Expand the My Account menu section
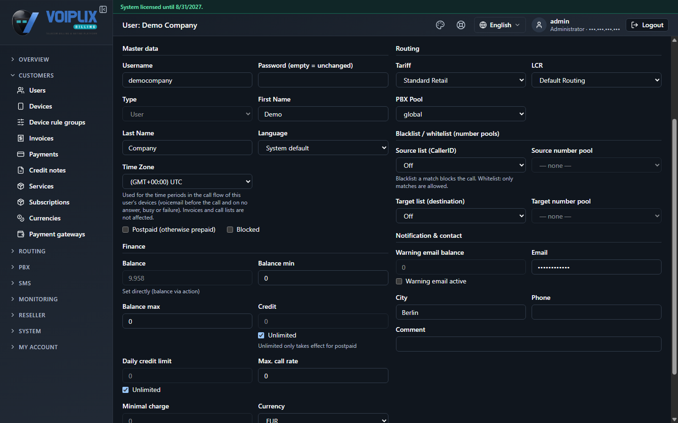Screen dimensions: 678x423 click(38, 347)
